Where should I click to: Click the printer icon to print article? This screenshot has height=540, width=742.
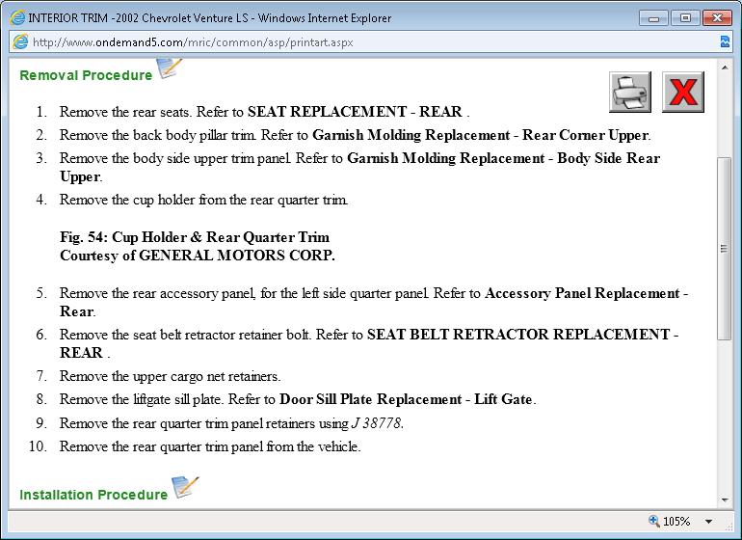coord(630,92)
